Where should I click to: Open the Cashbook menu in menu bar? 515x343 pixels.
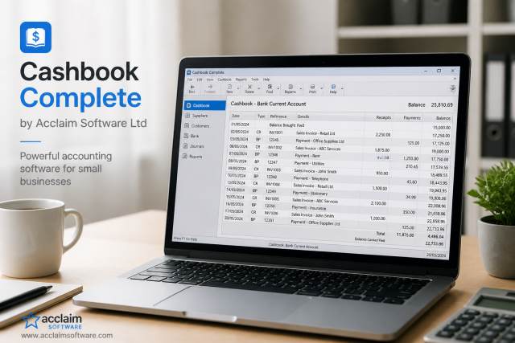point(225,80)
